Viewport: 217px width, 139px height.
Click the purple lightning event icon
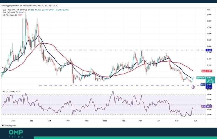click(x=193, y=87)
